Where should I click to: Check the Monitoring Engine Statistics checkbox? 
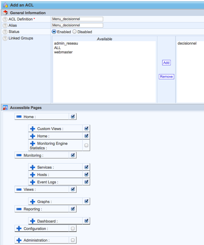coord(86,145)
